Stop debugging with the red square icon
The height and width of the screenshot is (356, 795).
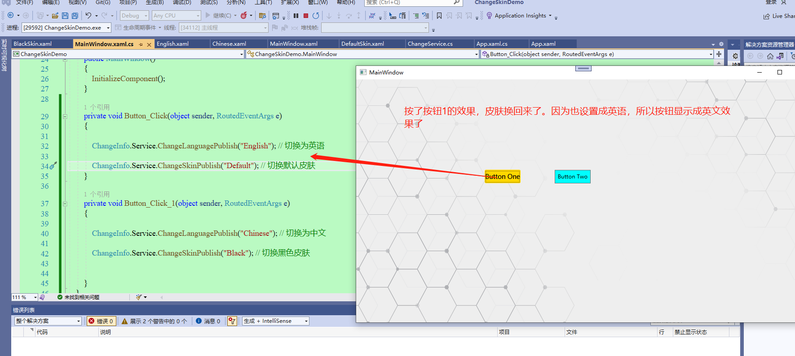point(306,16)
